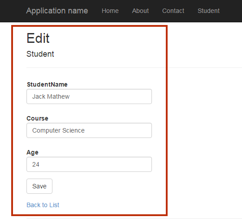Focus the Course input box

point(89,130)
